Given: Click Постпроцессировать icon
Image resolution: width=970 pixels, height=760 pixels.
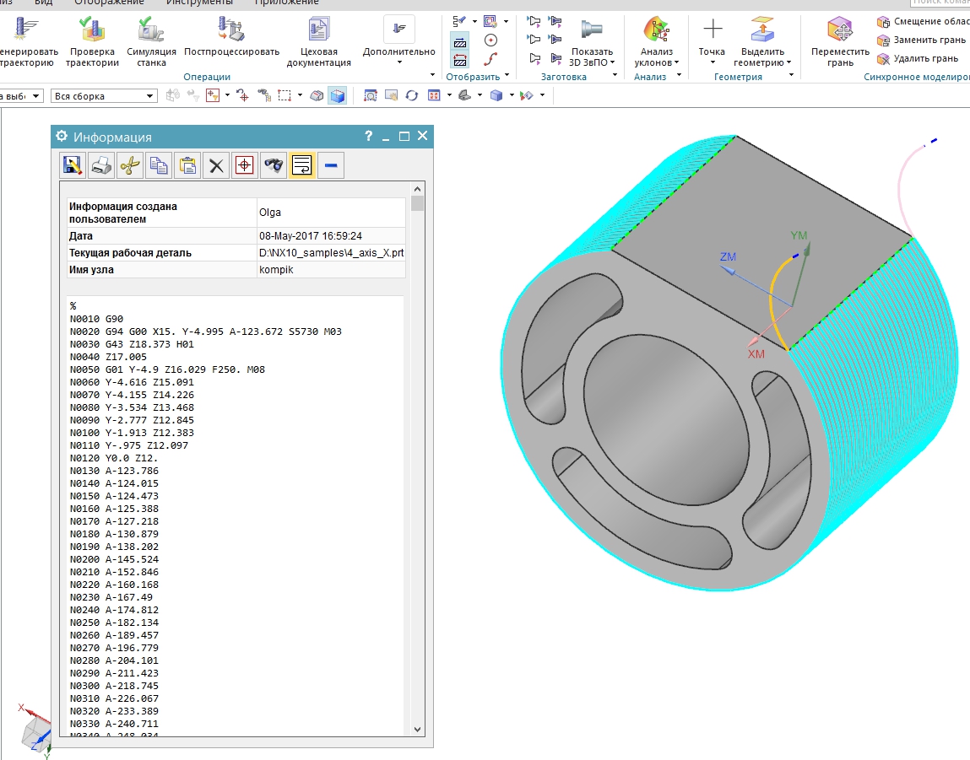Looking at the screenshot, I should click(231, 34).
